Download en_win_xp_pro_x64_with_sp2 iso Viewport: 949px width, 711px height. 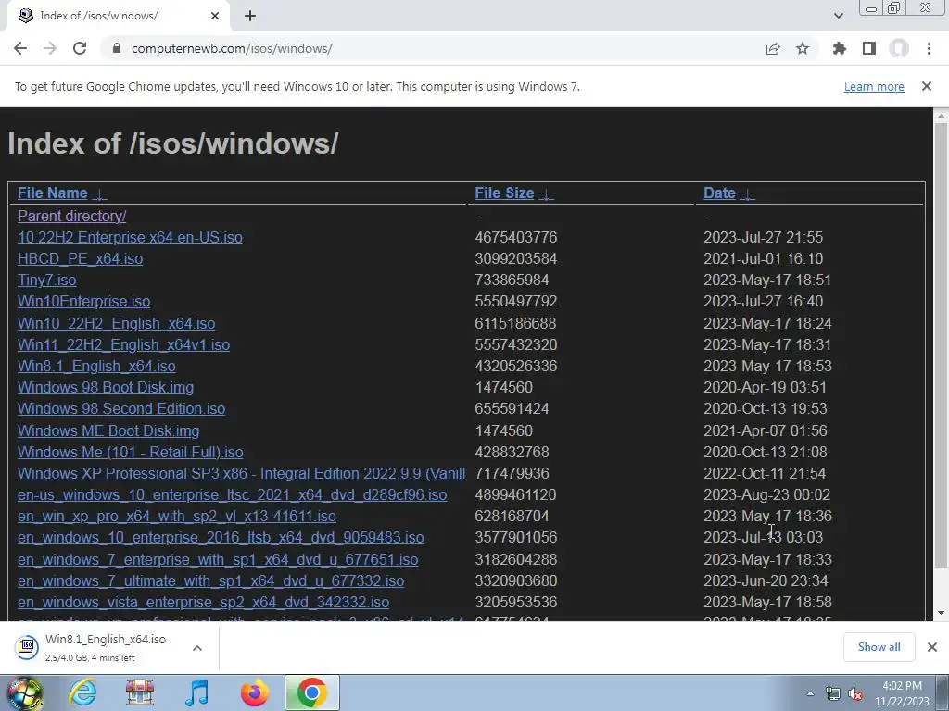pyautogui.click(x=177, y=516)
